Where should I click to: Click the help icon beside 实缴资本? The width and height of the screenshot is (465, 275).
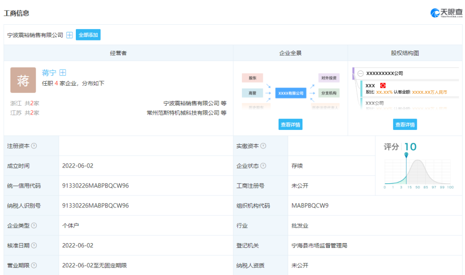click(263, 146)
